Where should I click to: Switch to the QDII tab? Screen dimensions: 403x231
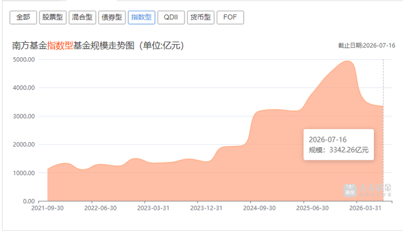tap(171, 18)
